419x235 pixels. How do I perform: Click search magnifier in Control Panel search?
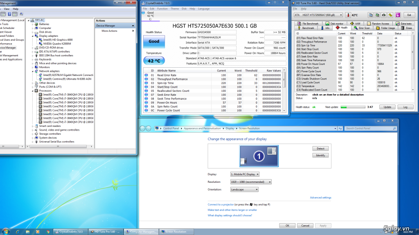coord(394,129)
